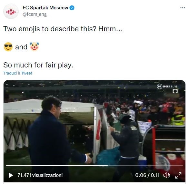Click the end of the played progress segment
The image size is (188, 184).
[108, 166]
